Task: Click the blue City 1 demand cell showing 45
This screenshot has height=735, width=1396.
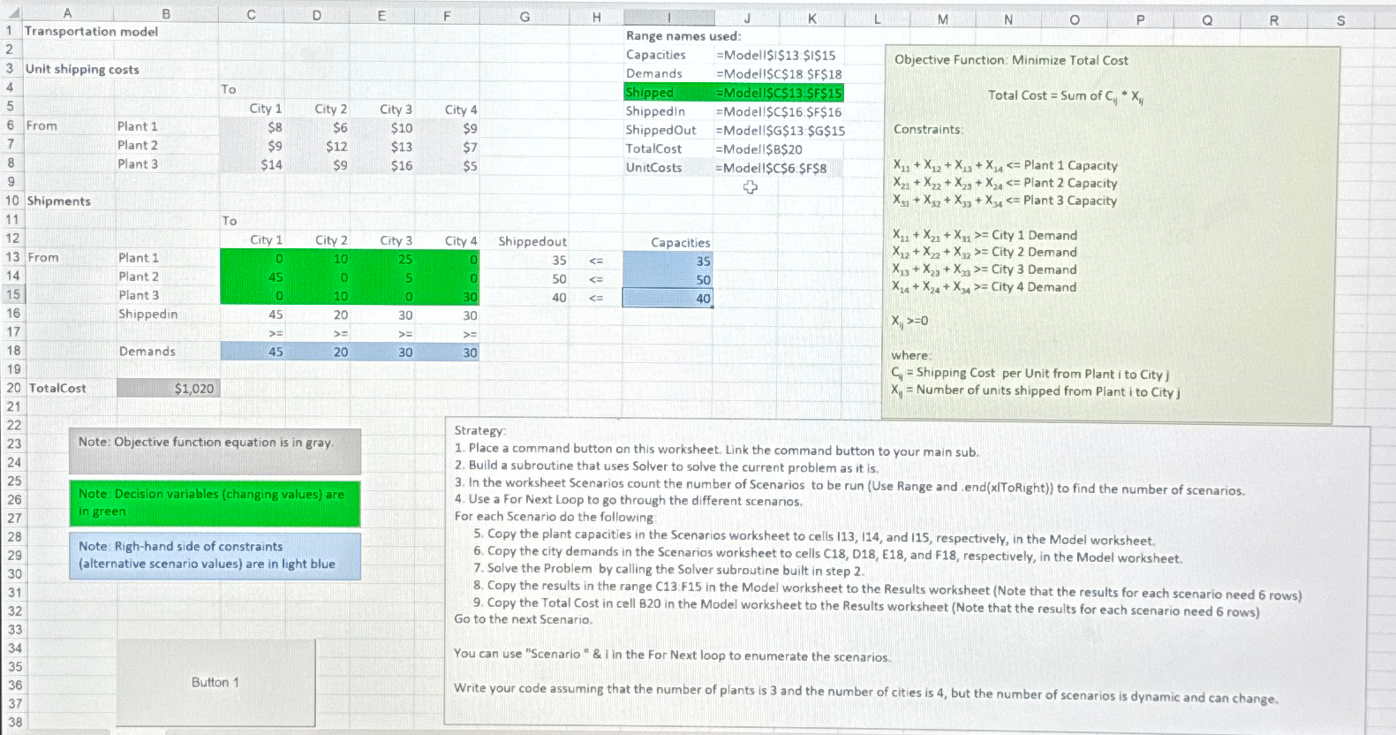Action: 252,352
